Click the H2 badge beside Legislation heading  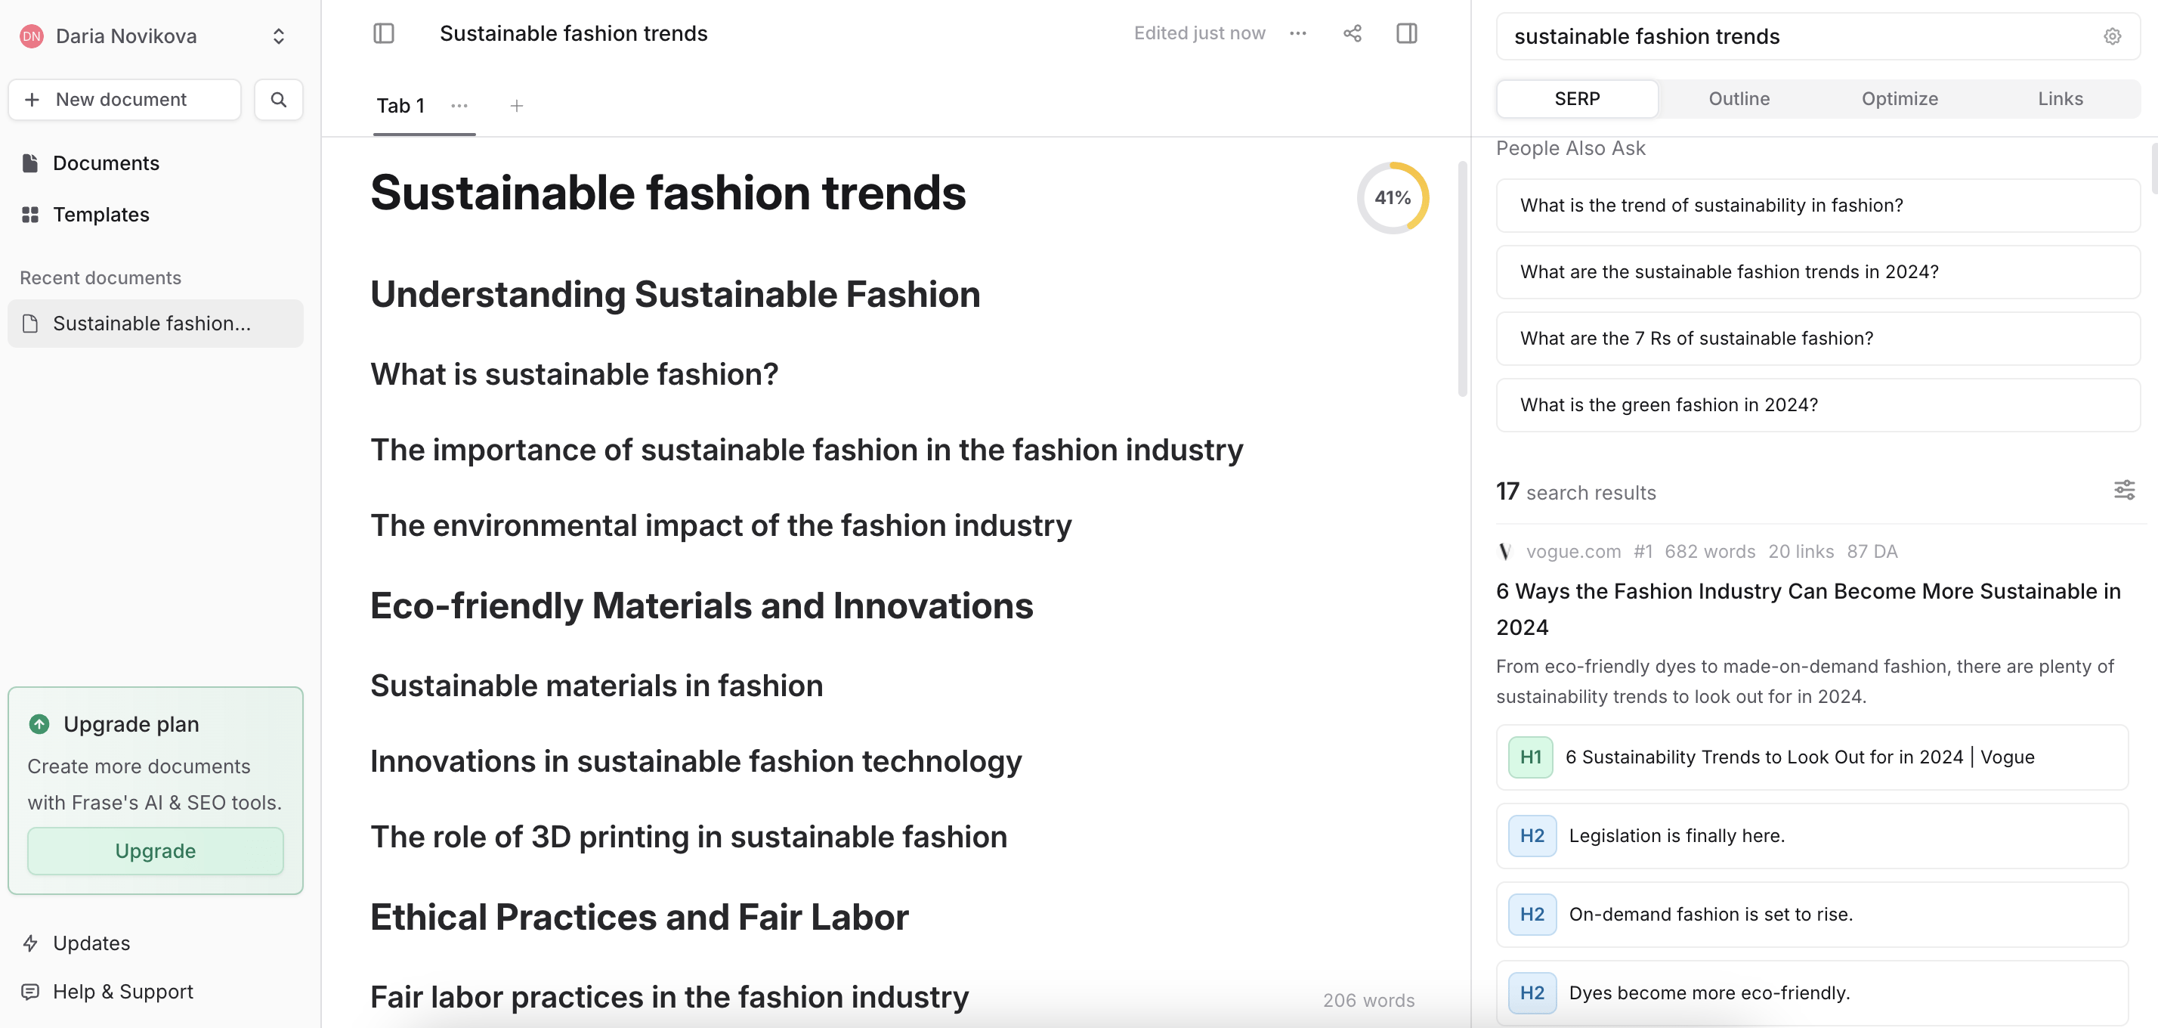[1532, 836]
